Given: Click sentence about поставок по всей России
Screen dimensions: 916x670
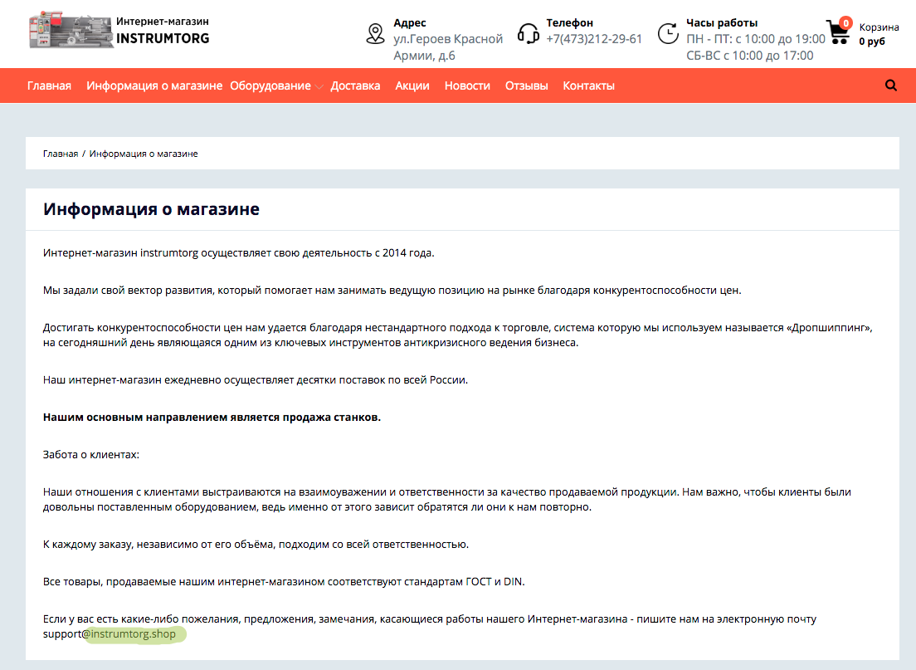Looking at the screenshot, I should tap(256, 379).
